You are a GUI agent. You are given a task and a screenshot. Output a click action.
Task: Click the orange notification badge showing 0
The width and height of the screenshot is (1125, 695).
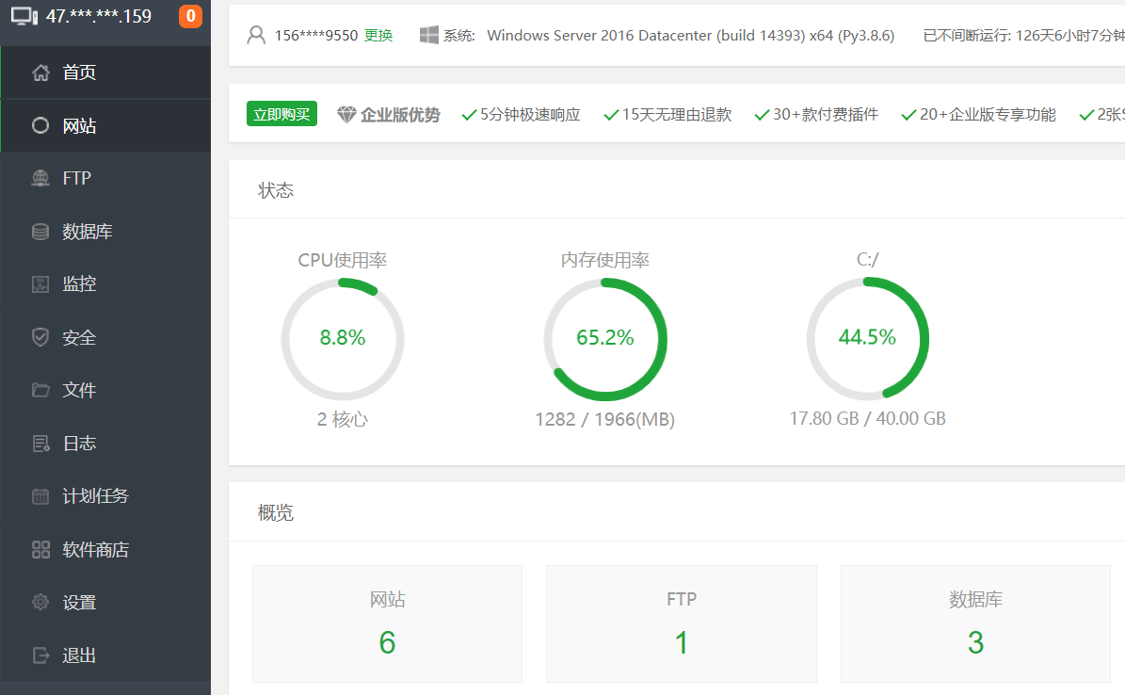pyautogui.click(x=190, y=16)
